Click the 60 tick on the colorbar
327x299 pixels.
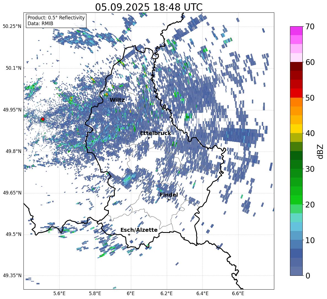310,62
